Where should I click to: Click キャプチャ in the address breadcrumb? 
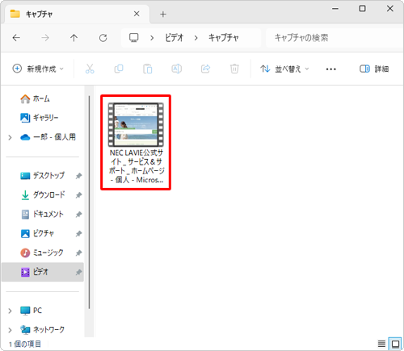coord(224,38)
